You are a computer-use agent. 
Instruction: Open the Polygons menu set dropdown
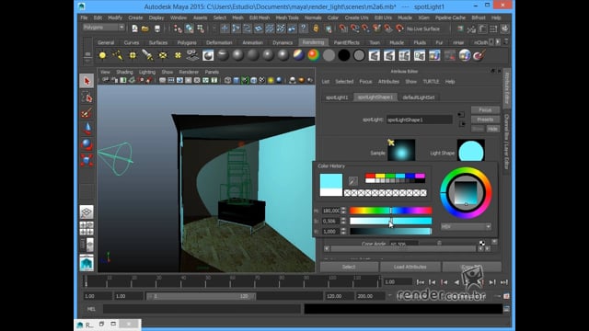tap(104, 28)
